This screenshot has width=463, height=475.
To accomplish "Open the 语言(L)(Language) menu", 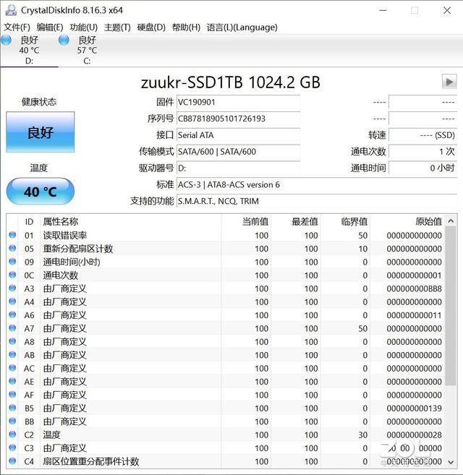I will click(242, 27).
